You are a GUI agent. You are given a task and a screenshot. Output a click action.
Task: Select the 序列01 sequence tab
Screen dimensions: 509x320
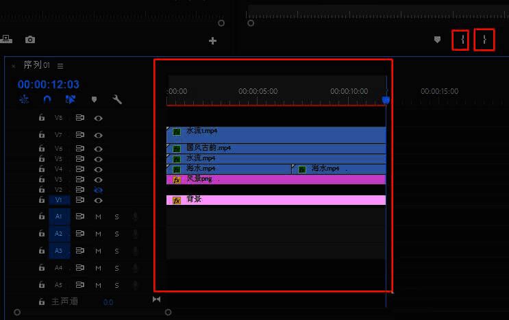pyautogui.click(x=36, y=65)
